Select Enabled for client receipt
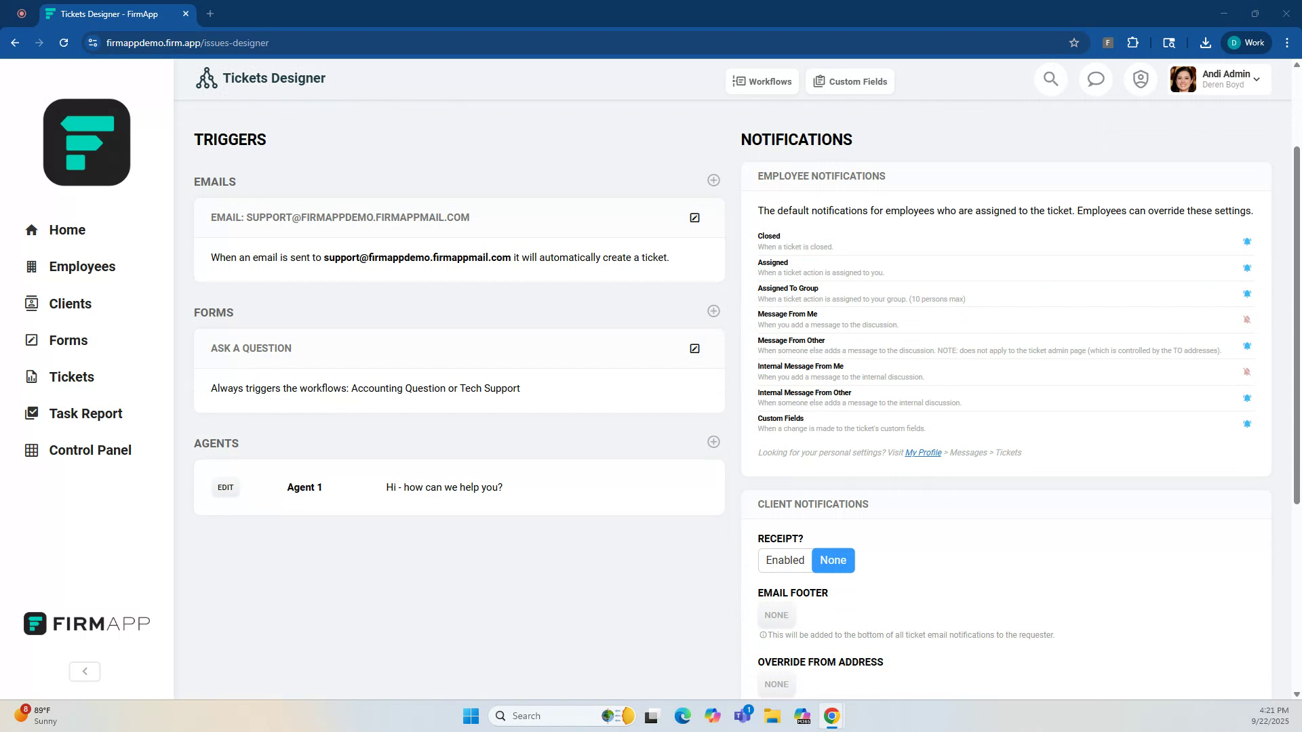Screen dimensions: 1302x732 pyautogui.click(x=785, y=560)
